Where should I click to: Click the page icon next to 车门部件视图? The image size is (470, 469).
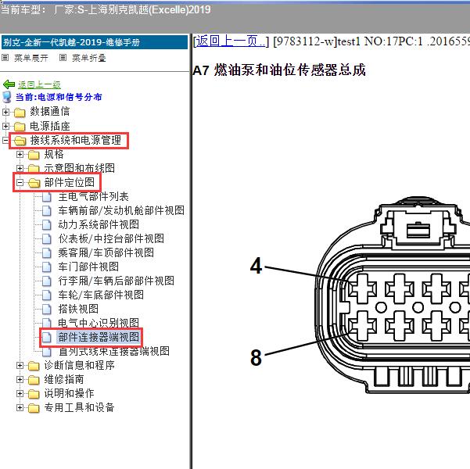pos(46,267)
